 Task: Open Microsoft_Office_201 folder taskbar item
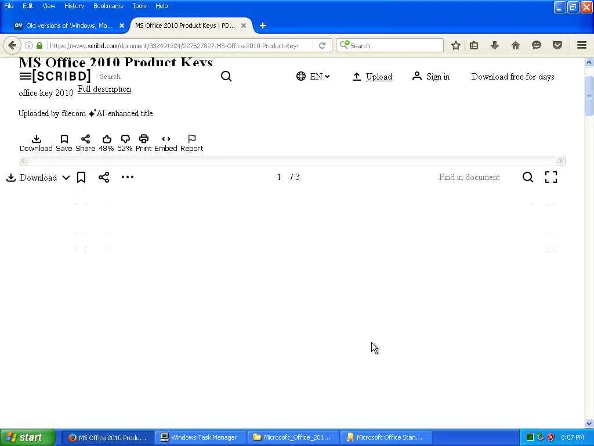[293, 437]
